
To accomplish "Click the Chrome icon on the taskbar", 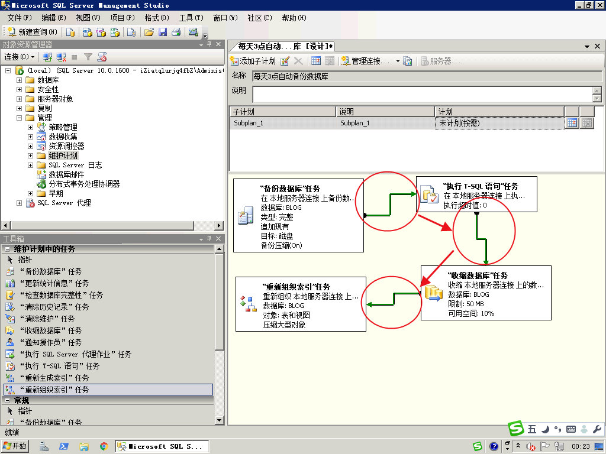I will 104,447.
